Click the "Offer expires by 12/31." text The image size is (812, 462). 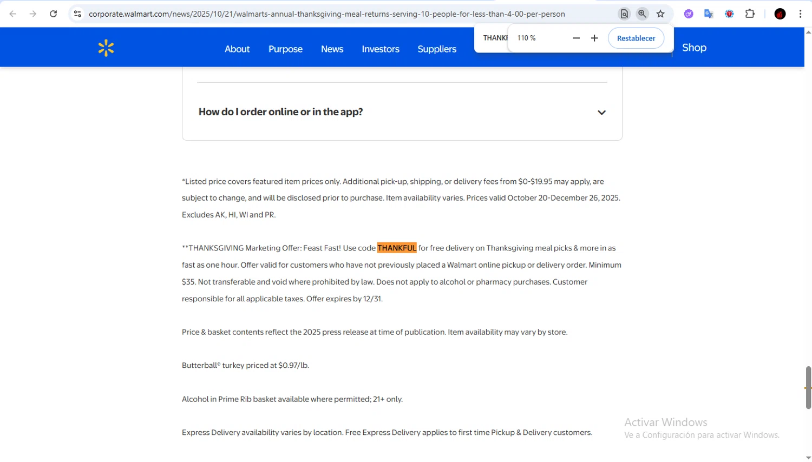pos(344,299)
